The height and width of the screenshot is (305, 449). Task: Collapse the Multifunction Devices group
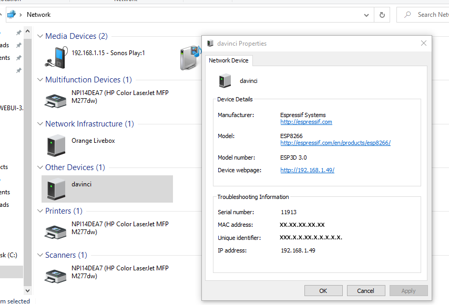(40, 80)
